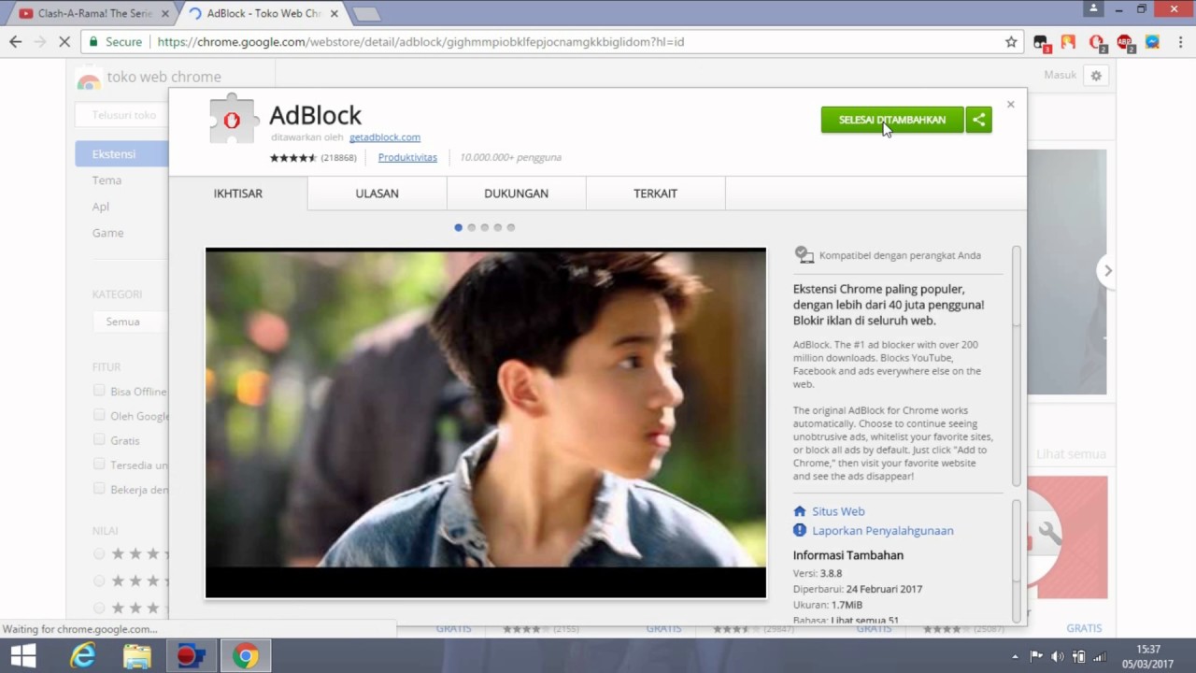Open the orange flame extension icon

click(1068, 42)
